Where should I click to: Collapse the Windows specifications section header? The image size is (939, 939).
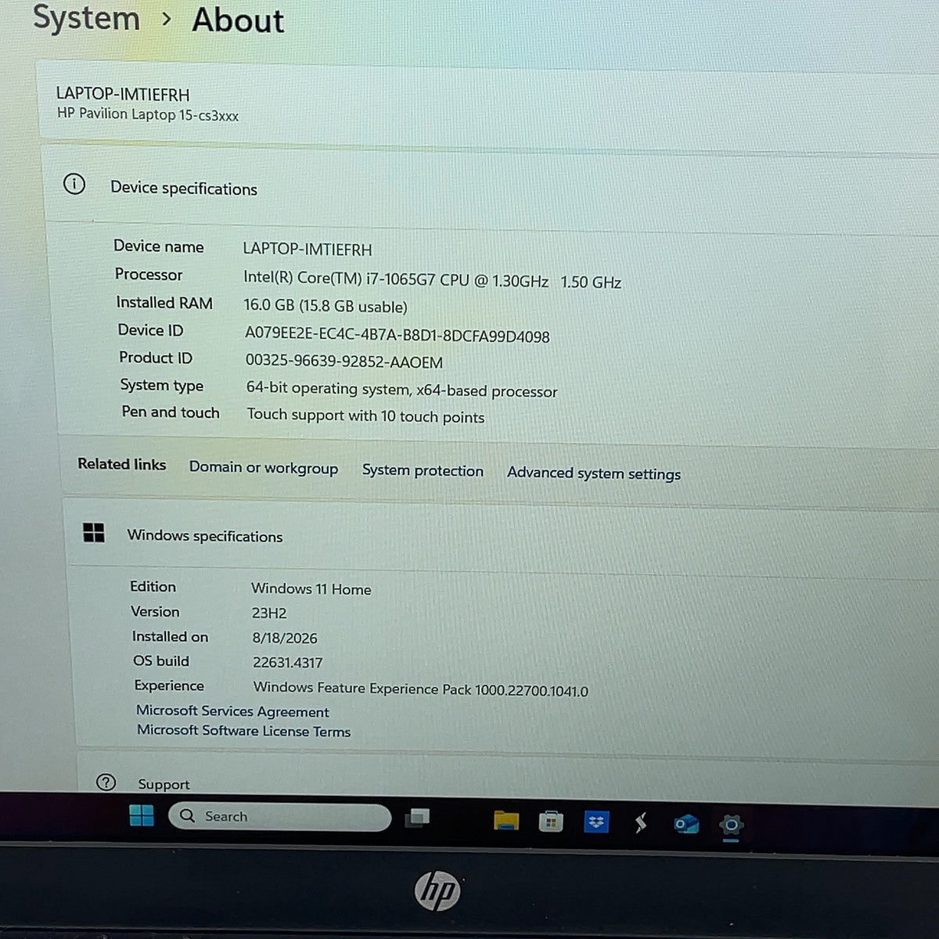coord(501,537)
